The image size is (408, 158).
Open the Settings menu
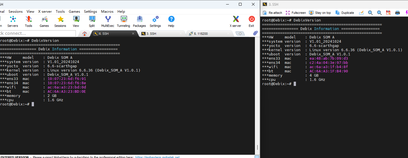(91, 12)
